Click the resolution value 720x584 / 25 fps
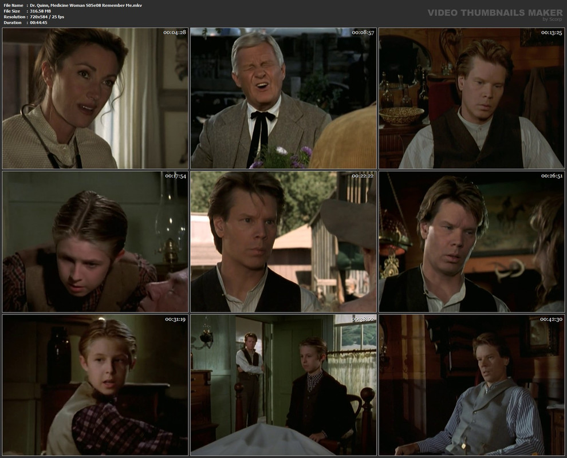 47,17
